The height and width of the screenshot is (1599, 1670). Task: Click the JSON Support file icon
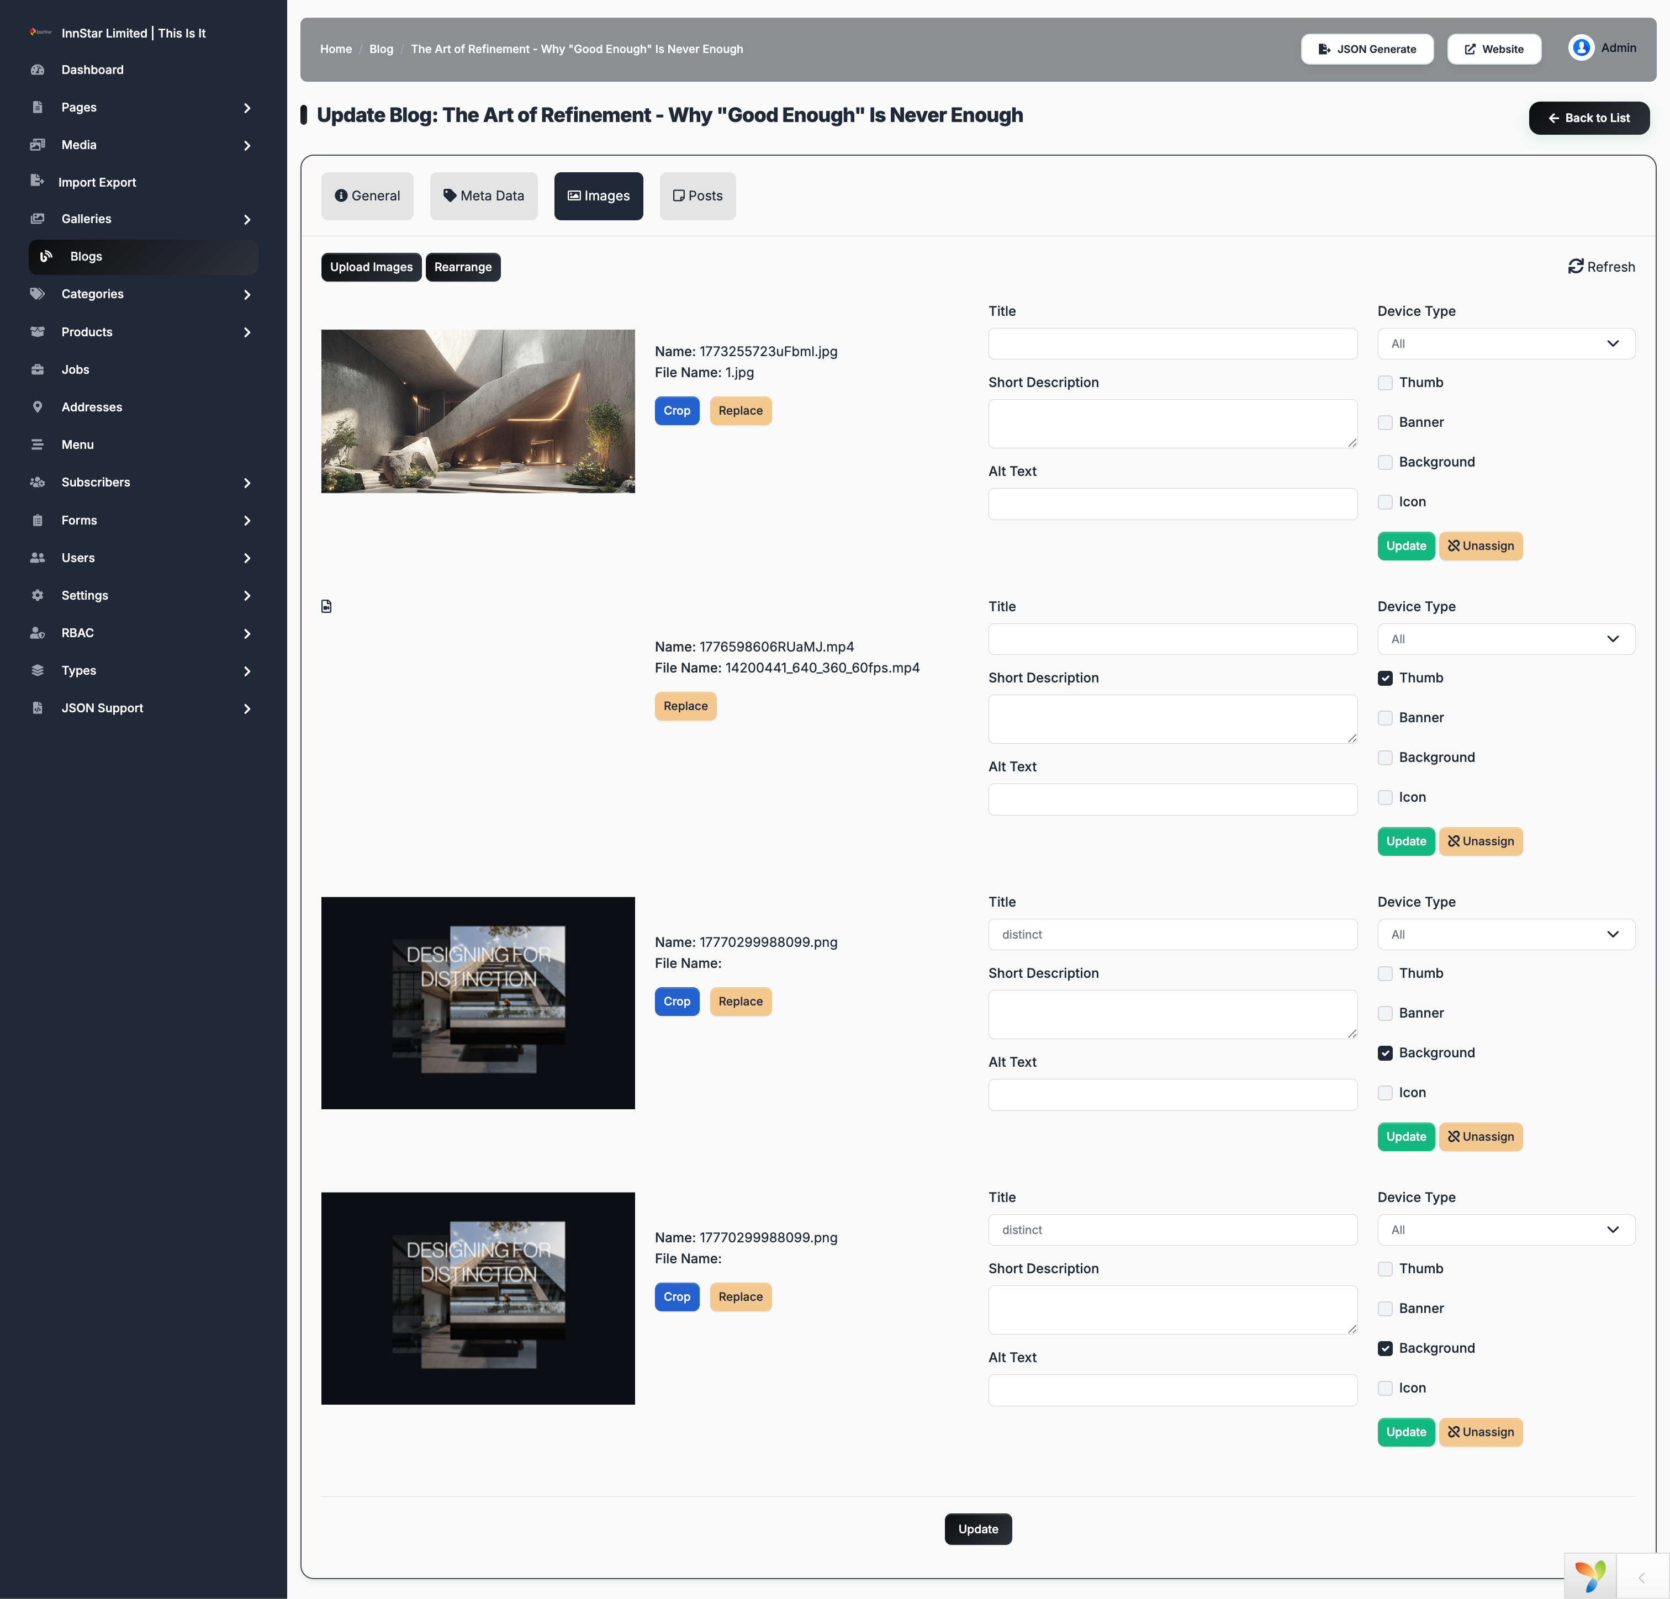coord(38,708)
